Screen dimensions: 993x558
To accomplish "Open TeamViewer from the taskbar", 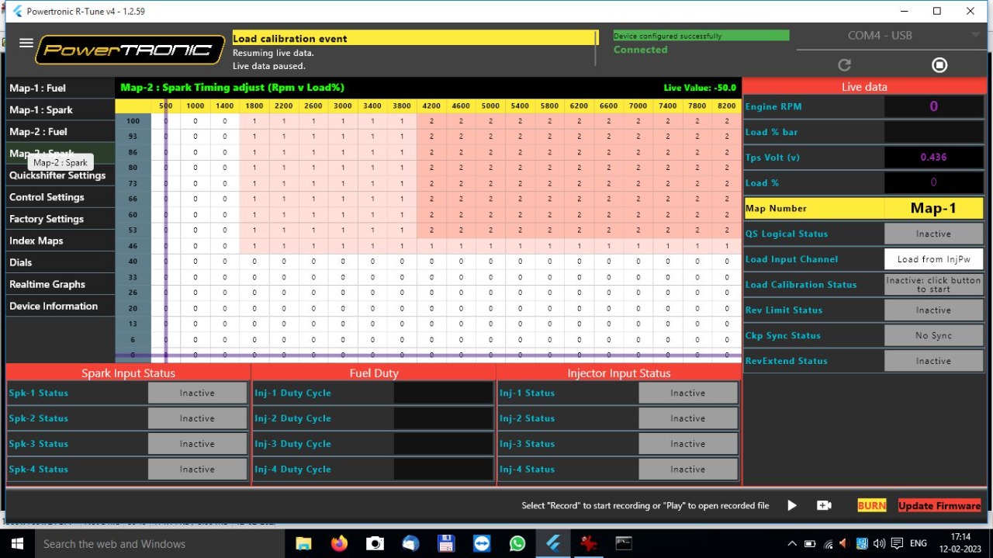I will (482, 543).
